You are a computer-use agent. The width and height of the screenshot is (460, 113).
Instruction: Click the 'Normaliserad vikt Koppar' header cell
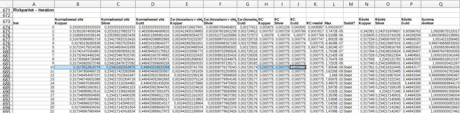point(78,21)
